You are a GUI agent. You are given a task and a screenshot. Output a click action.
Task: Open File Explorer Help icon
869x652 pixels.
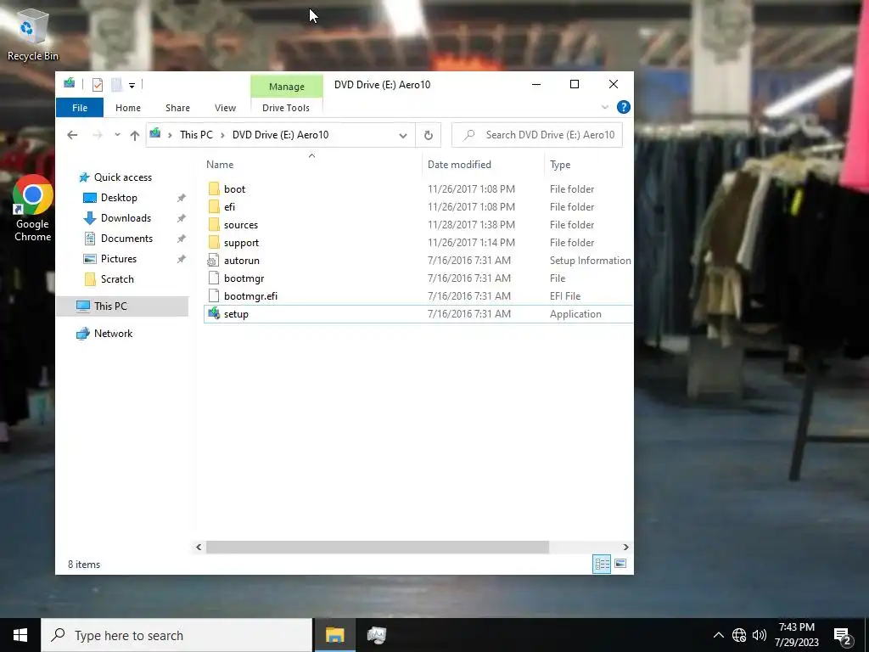(624, 107)
